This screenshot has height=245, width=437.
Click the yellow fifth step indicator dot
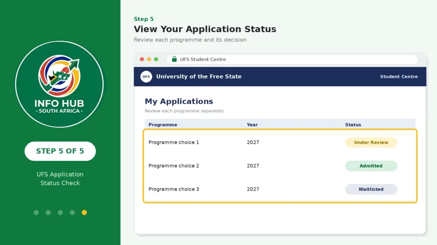[84, 213]
